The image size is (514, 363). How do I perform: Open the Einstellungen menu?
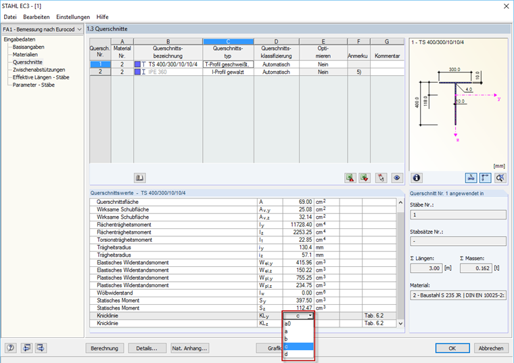[73, 17]
